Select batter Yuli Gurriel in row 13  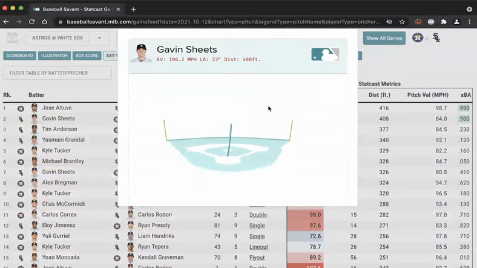tap(56, 236)
